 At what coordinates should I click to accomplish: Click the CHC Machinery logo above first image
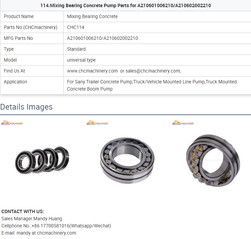[x=12, y=123]
